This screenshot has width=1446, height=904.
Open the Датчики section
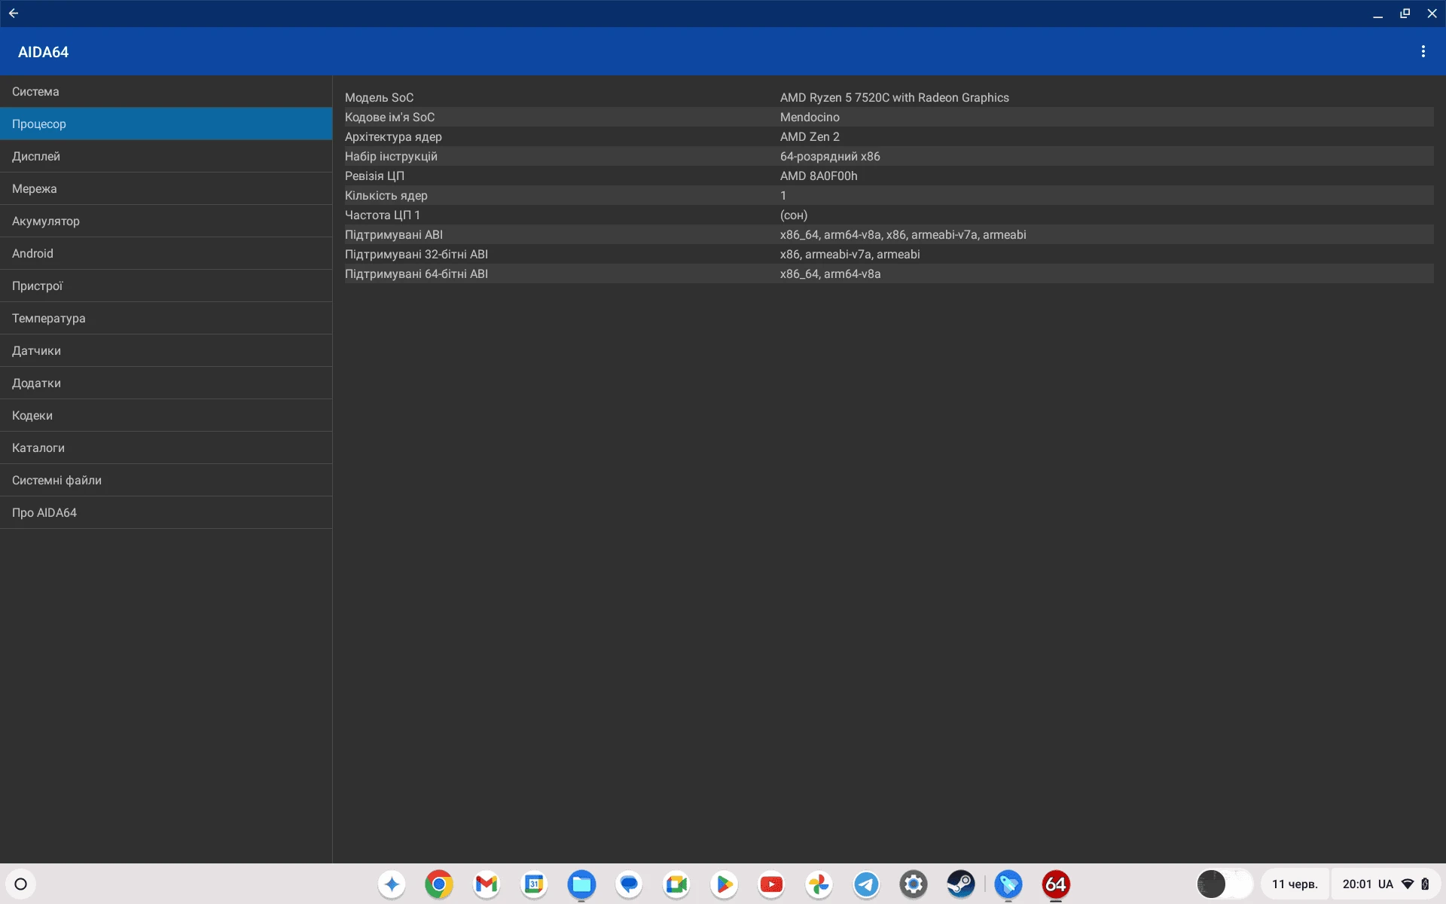(x=166, y=350)
